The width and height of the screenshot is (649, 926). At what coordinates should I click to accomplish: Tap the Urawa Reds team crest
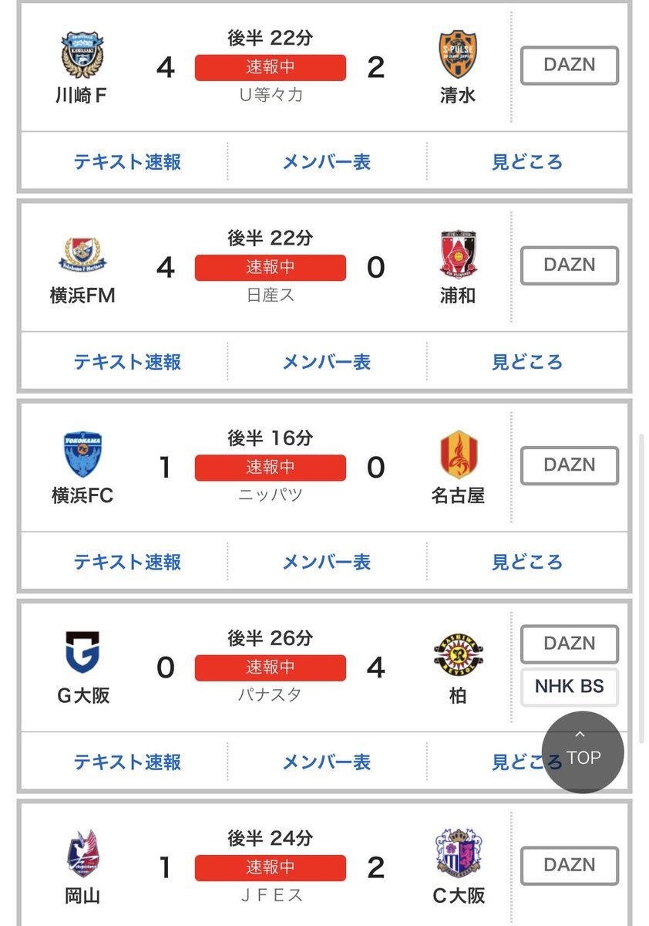click(458, 255)
